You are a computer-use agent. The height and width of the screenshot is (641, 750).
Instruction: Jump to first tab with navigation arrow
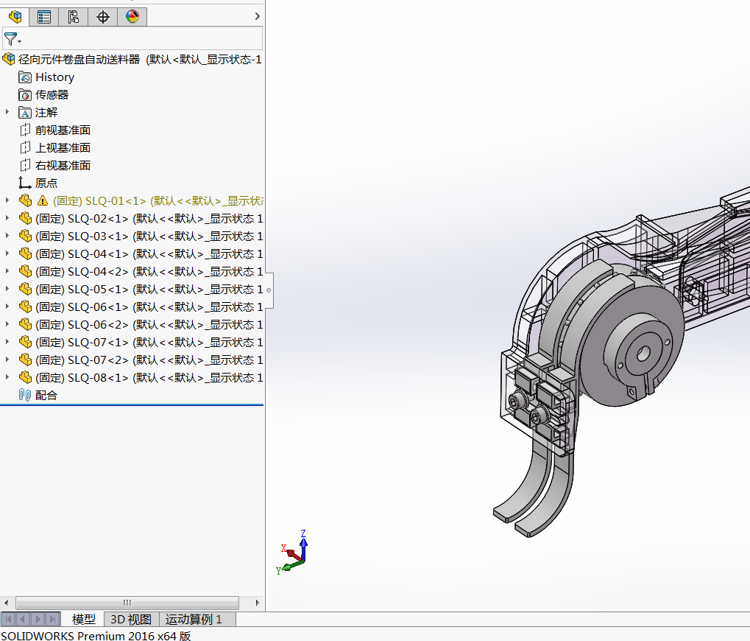pos(9,620)
